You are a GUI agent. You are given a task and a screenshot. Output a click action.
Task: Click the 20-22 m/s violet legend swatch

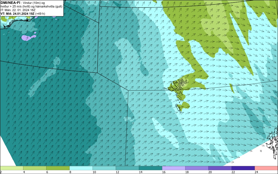pos(220,168)
